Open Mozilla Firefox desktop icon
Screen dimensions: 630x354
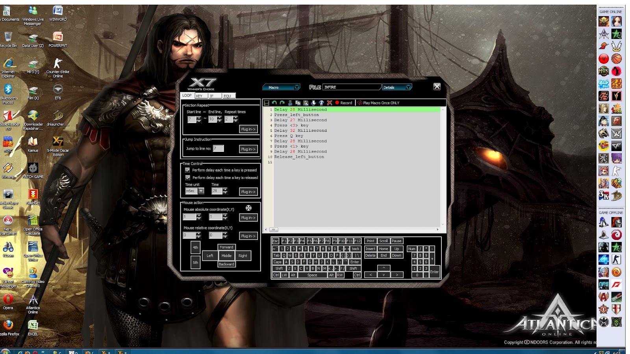[x=9, y=328]
